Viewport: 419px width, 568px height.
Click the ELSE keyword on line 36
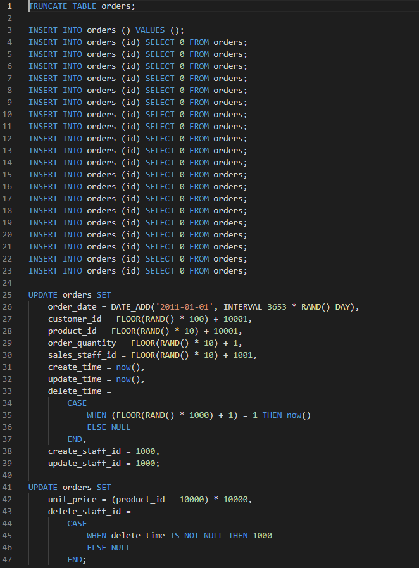coord(97,427)
